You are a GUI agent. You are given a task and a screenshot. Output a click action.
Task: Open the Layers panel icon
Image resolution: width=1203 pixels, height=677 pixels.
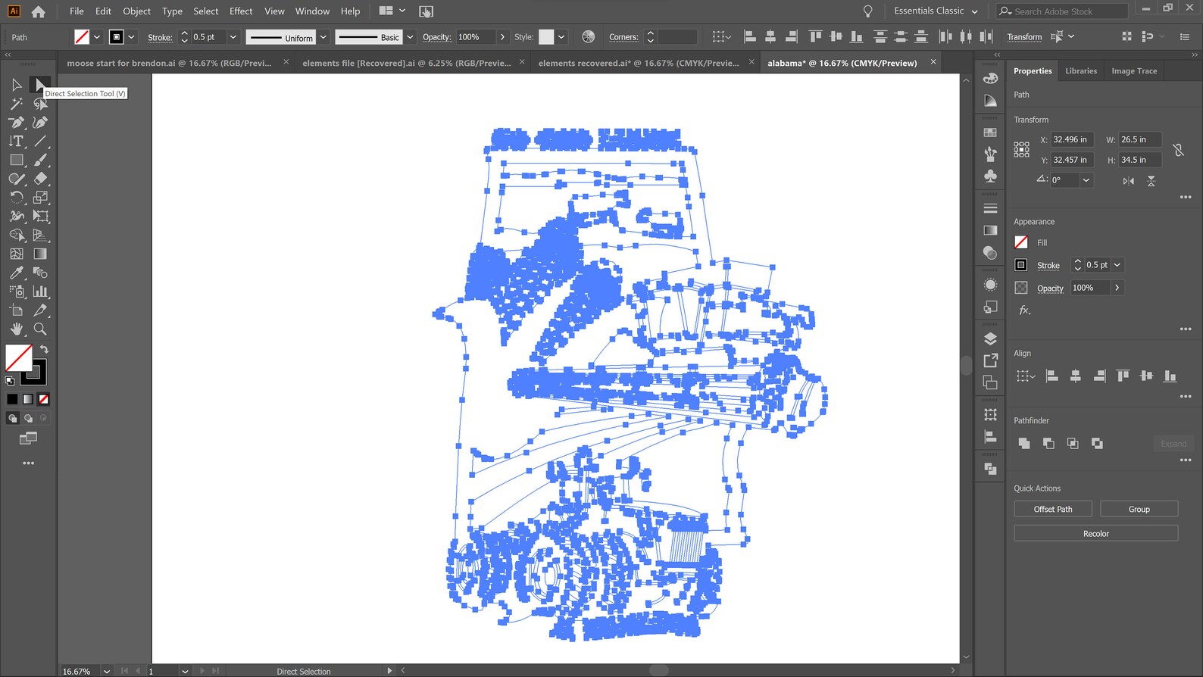(990, 338)
